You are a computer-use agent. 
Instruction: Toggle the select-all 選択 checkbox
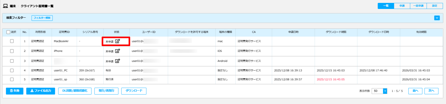point(8,32)
